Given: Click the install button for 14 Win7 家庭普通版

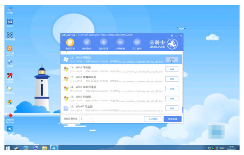Looking at the screenshot, I should 172,89.
